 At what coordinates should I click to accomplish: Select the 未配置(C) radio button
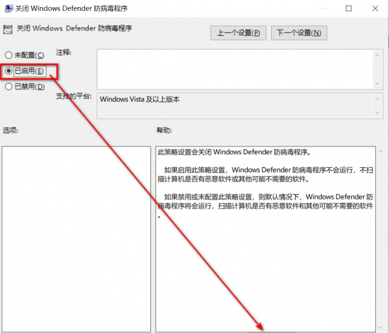pyautogui.click(x=8, y=55)
